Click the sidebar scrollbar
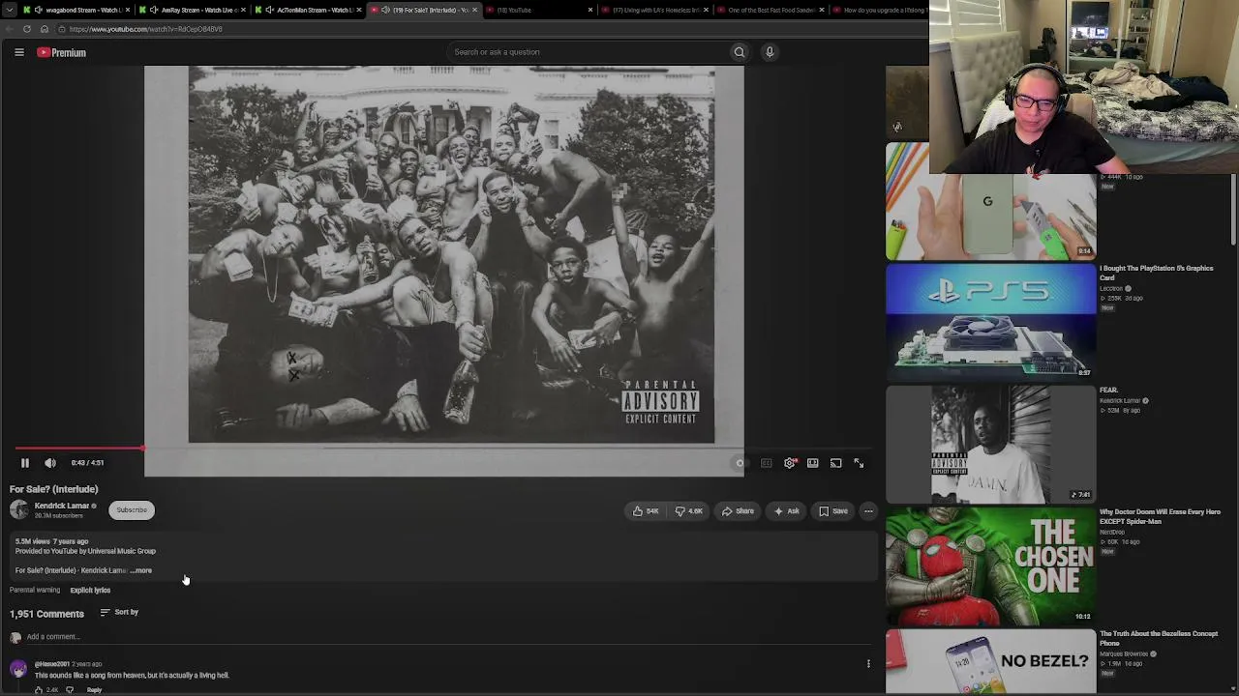 coord(1234,209)
